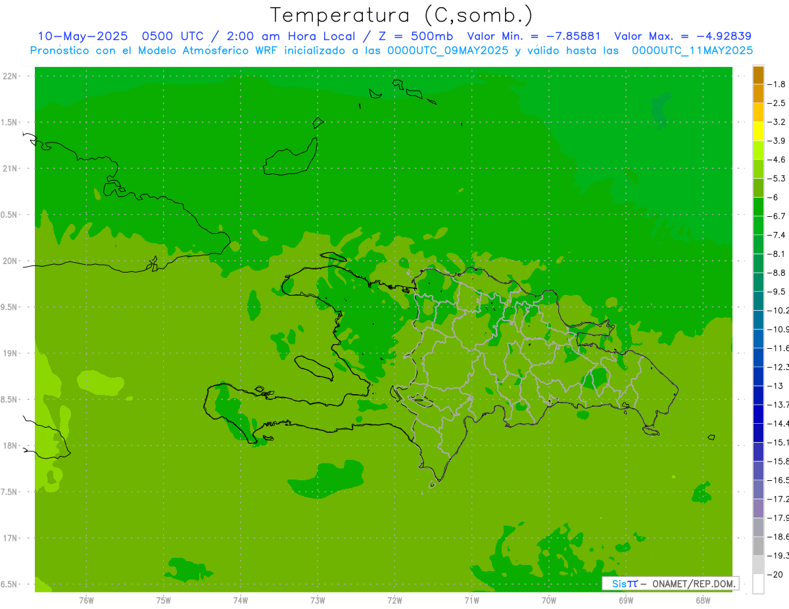This screenshot has height=609, width=789.
Task: Pick the dark orange swatch topping the legend
Action: [758, 75]
